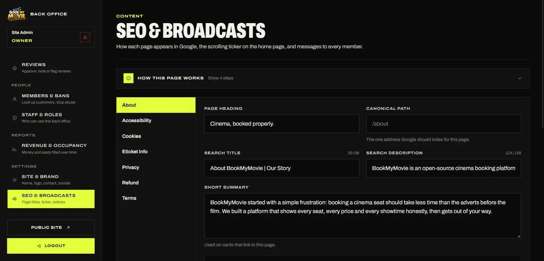Click the red warning triangle icon
Screen dimensions: 544x261
(85, 37)
